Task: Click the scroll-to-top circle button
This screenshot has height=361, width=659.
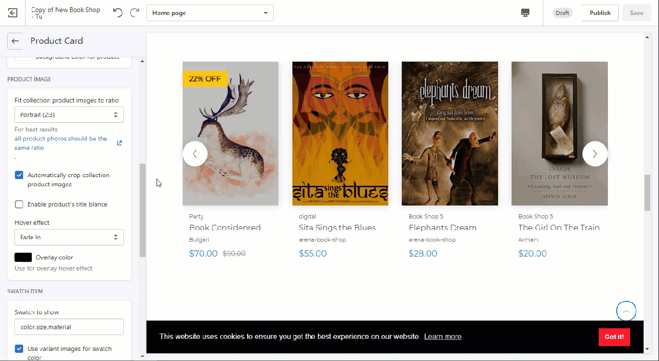Action: point(626,311)
